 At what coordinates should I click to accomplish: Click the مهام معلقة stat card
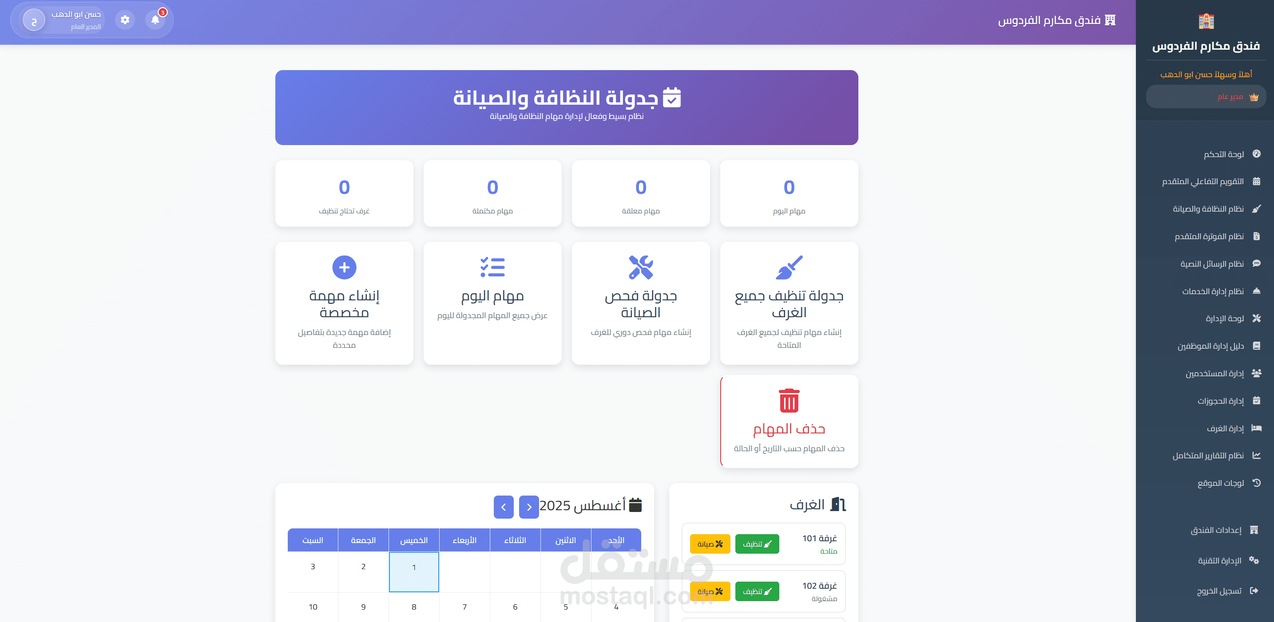640,194
